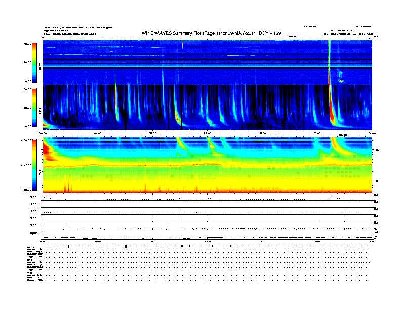Click the 04:00 time label below RAD1 panel
The image size is (401, 310).
(x=98, y=133)
